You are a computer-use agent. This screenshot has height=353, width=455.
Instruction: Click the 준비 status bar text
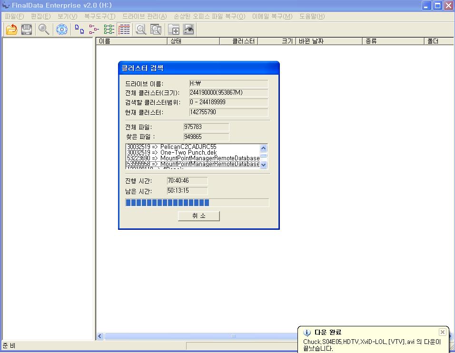point(9,346)
